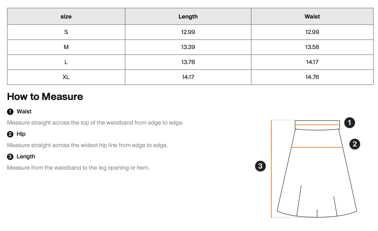This screenshot has width=378, height=231.
Task: Select marker 3 on the skirt diagram
Action: pos(260,166)
